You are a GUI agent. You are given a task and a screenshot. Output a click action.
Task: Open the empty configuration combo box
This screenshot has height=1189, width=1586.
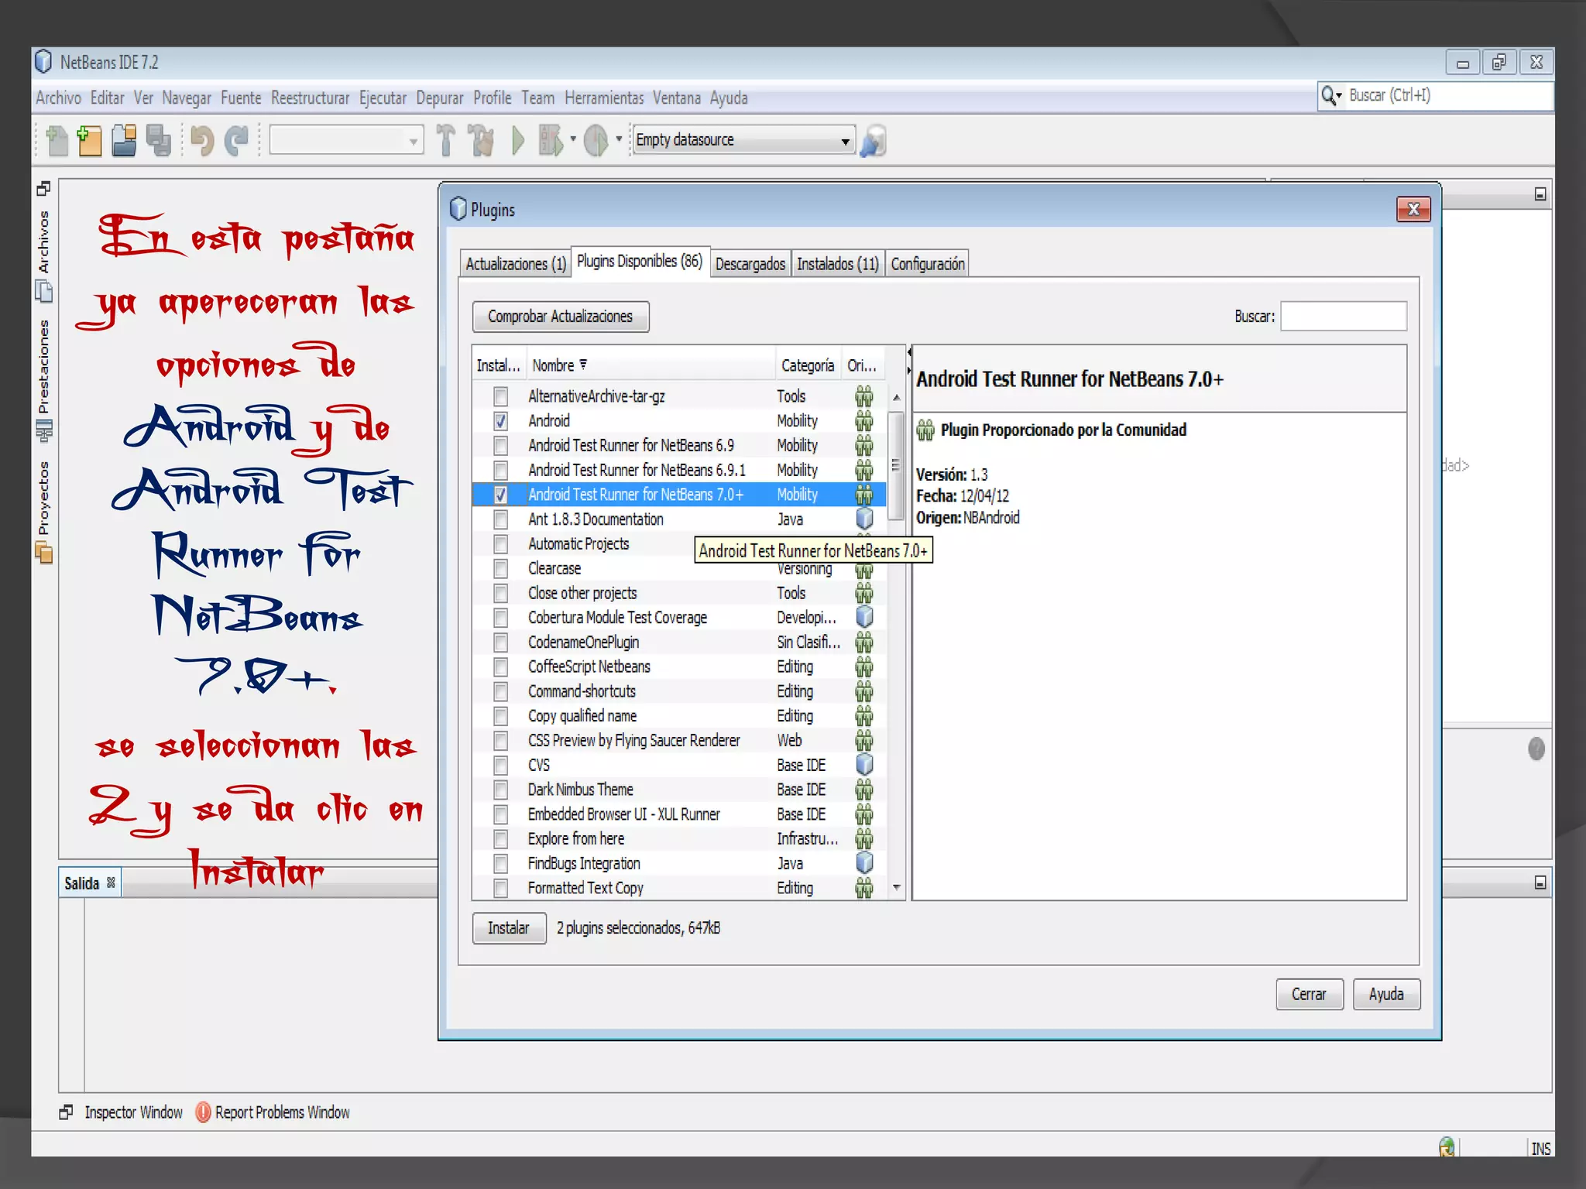[346, 141]
